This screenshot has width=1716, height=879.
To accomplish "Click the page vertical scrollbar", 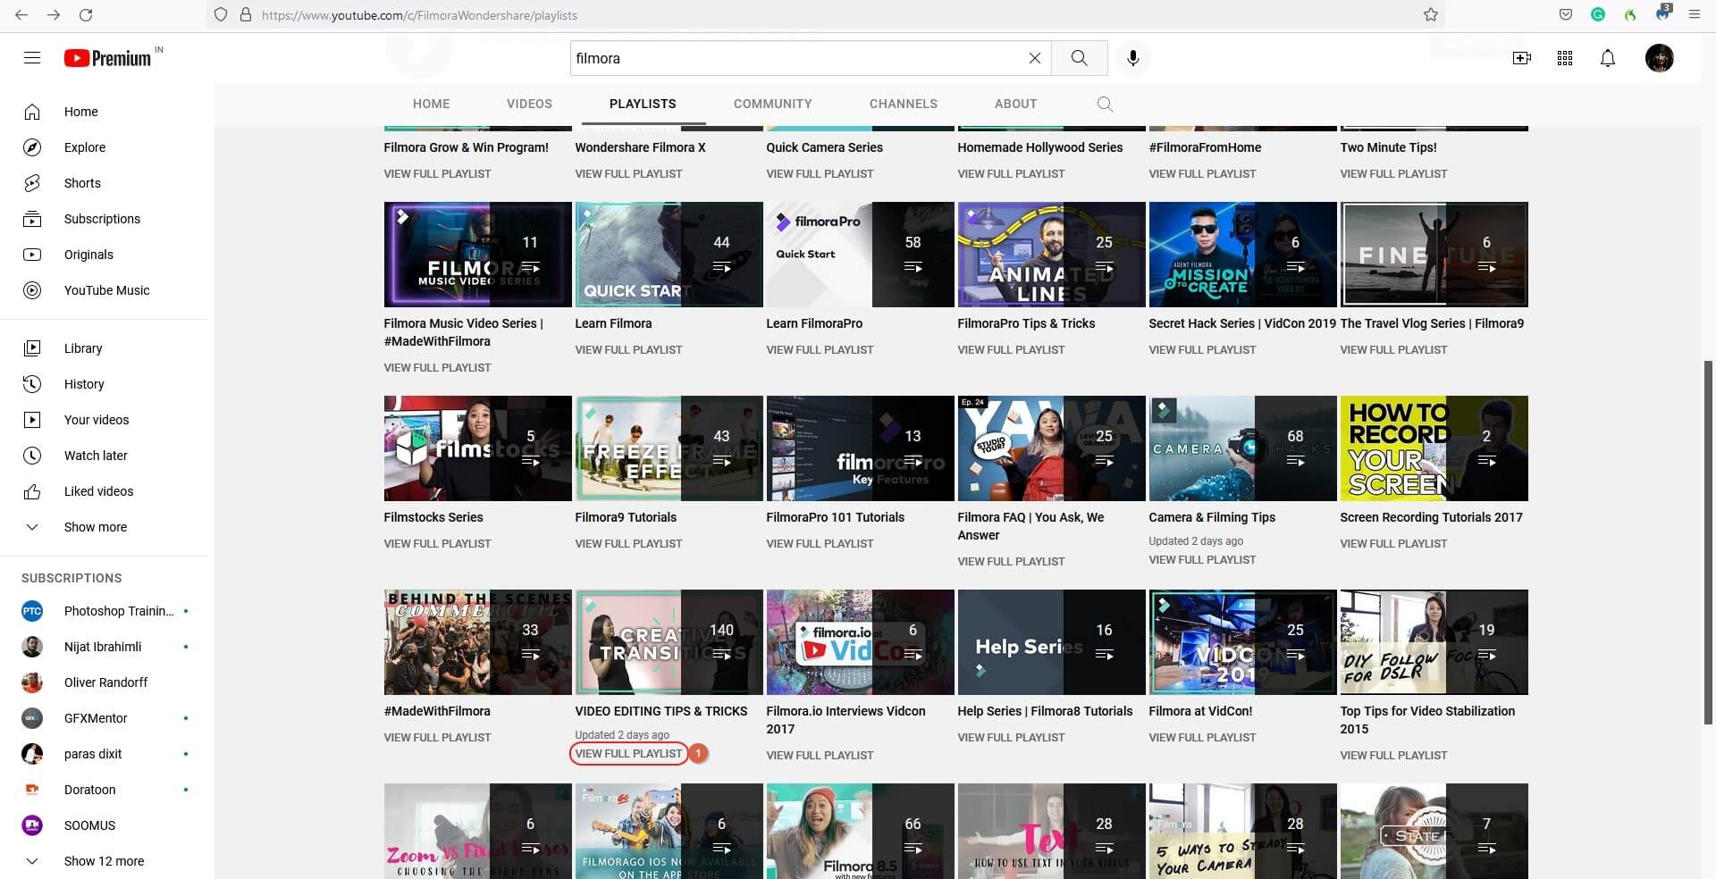I will pyautogui.click(x=1709, y=541).
